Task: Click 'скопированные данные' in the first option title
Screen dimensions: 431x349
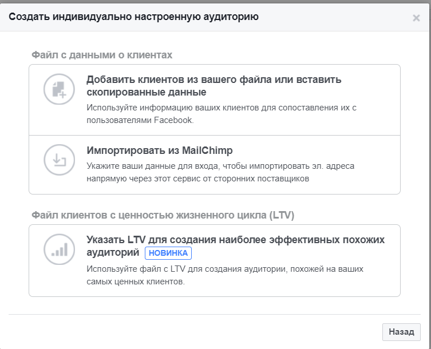Action: [x=146, y=92]
